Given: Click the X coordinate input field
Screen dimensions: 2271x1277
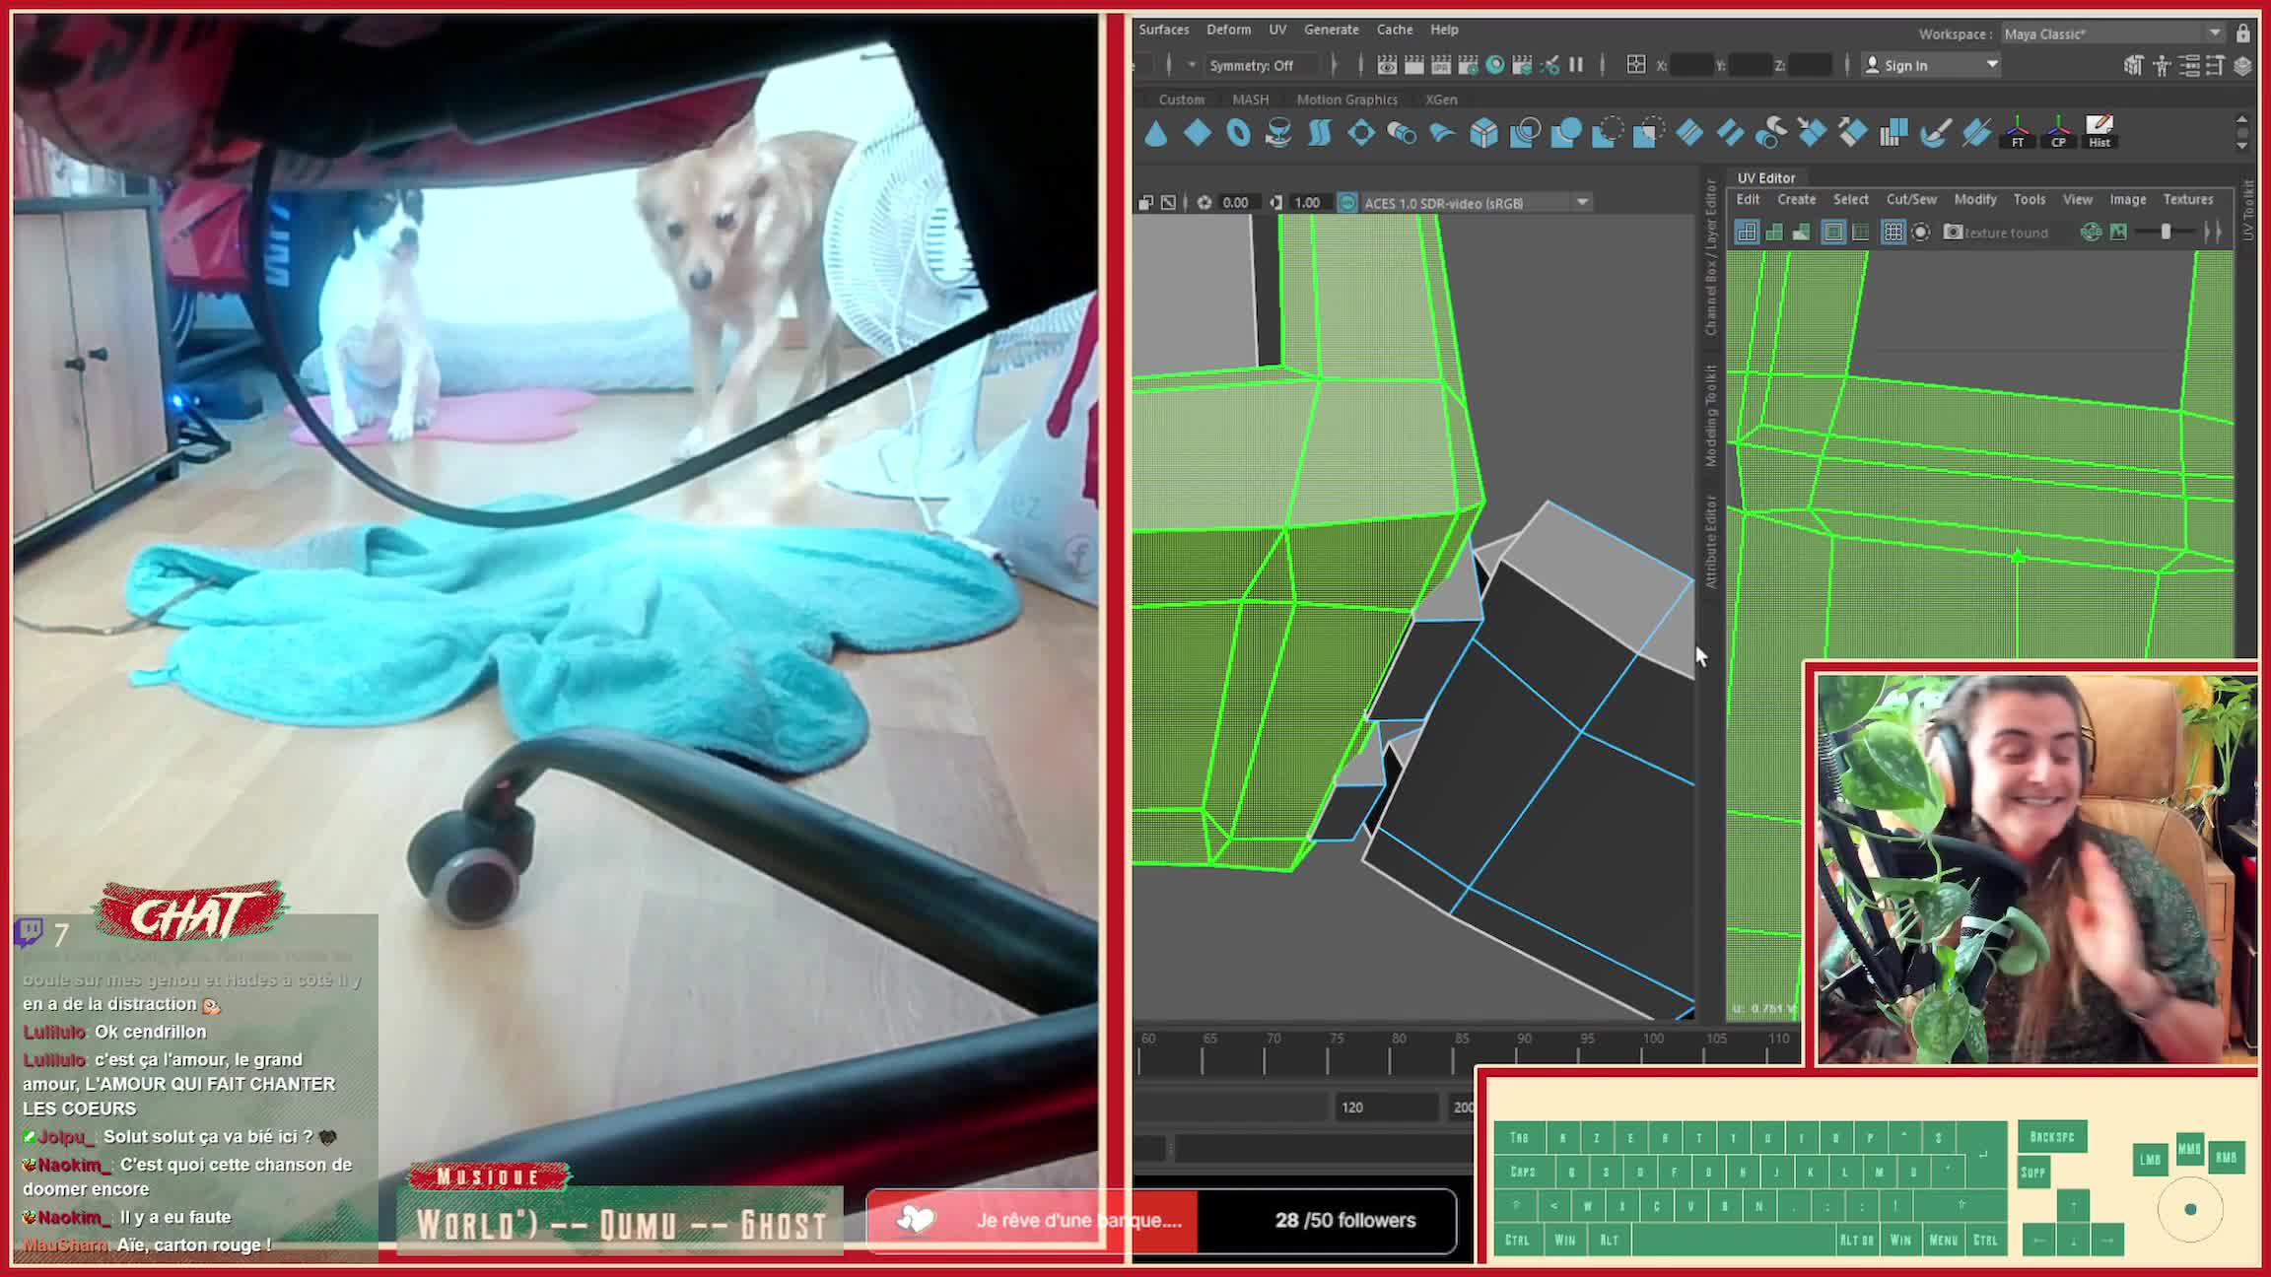Looking at the screenshot, I should [1691, 65].
